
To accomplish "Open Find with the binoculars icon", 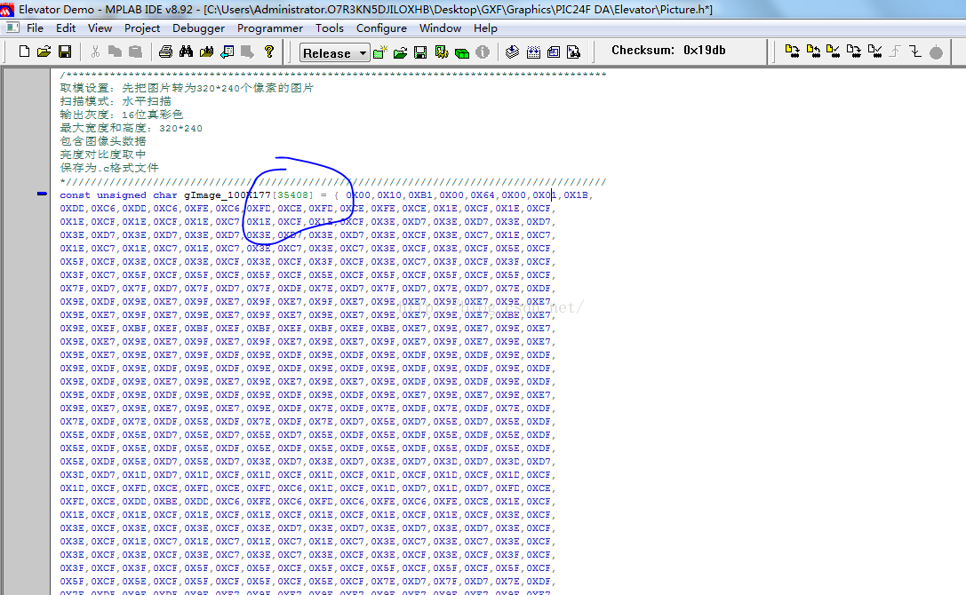I will point(186,52).
